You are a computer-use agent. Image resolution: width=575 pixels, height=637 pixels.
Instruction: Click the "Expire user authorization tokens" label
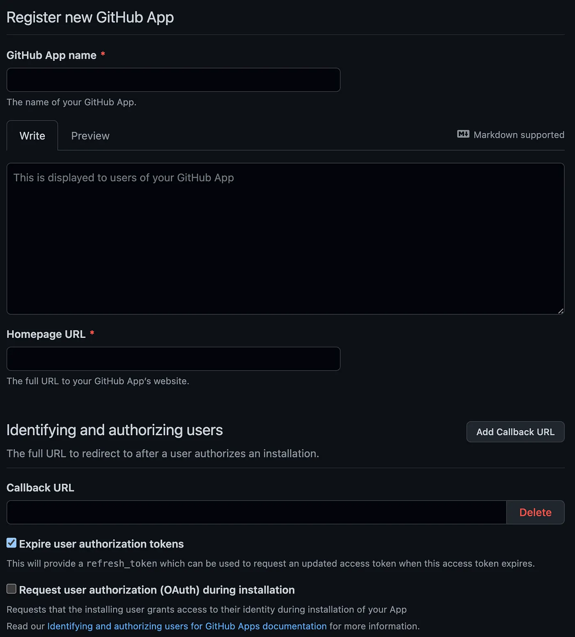tap(101, 544)
